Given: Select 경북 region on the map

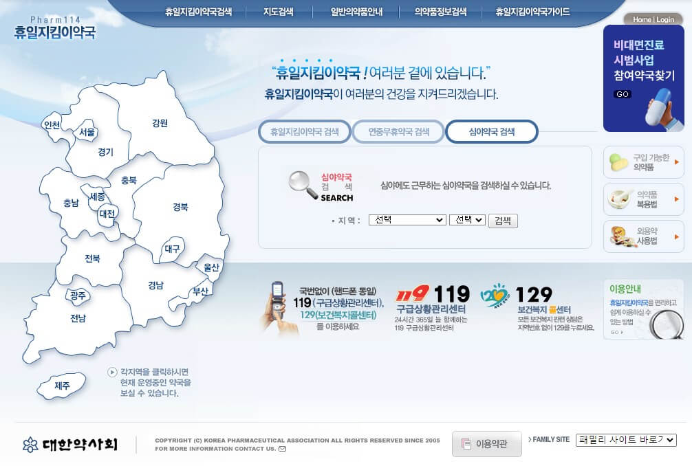Looking at the screenshot, I should (x=180, y=206).
